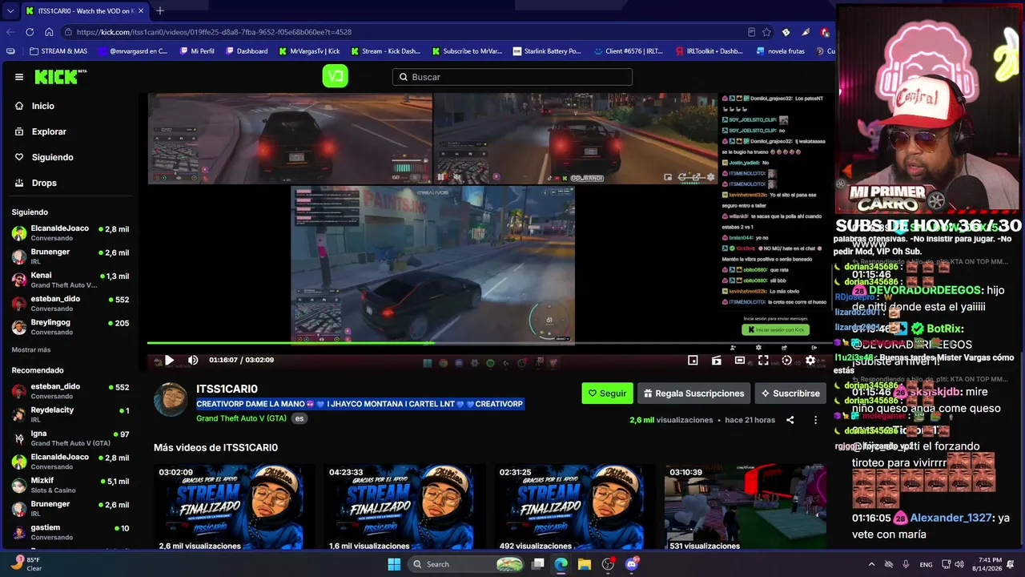This screenshot has width=1025, height=577.
Task: Toggle mini player mode
Action: point(693,360)
